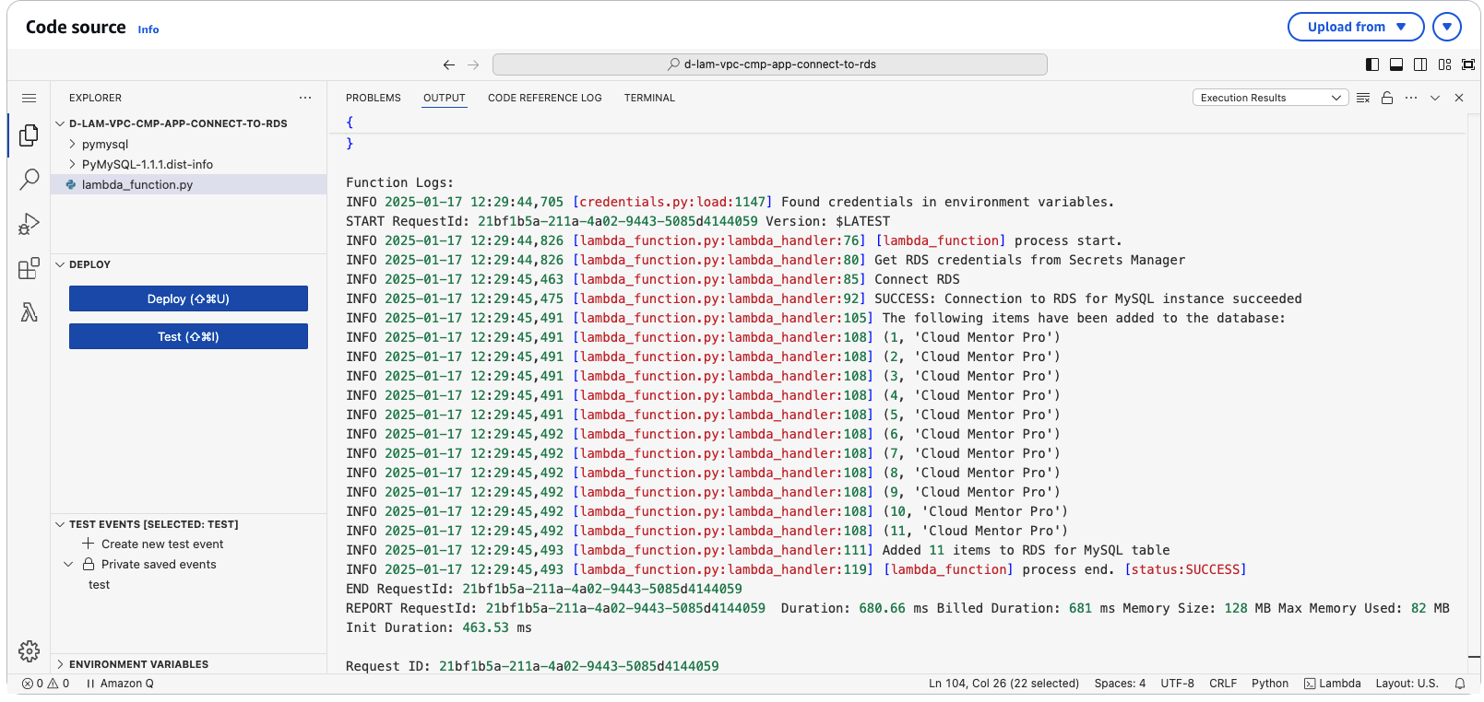Open the Execution Results dropdown
The height and width of the screenshot is (702, 1484).
(1270, 98)
